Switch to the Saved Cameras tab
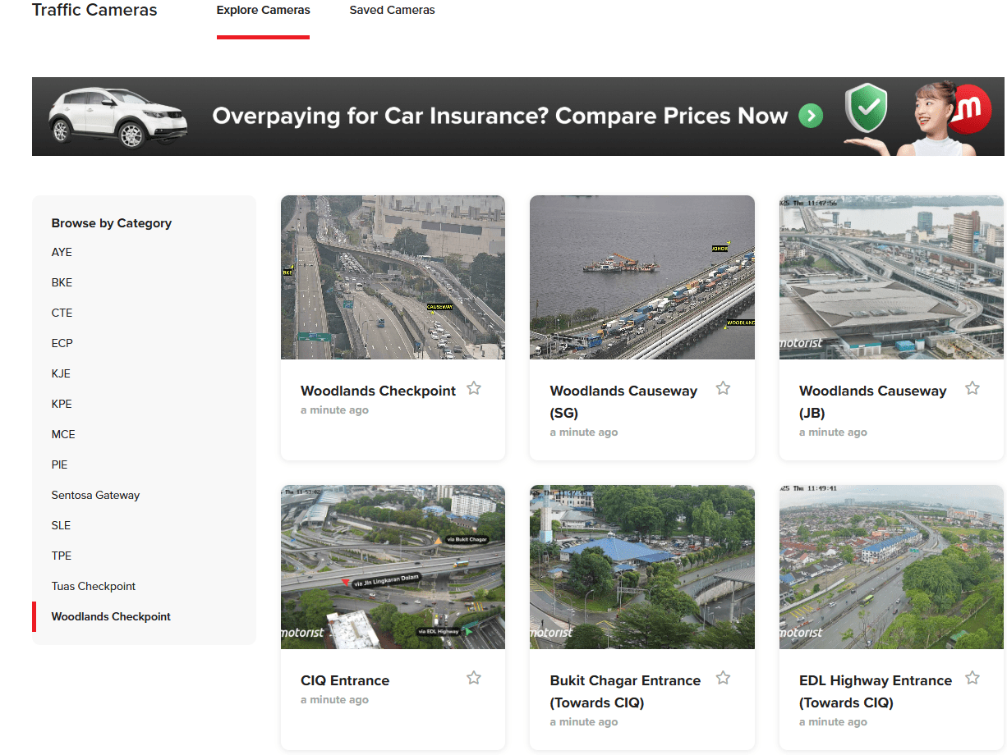The image size is (1007, 755). (392, 11)
